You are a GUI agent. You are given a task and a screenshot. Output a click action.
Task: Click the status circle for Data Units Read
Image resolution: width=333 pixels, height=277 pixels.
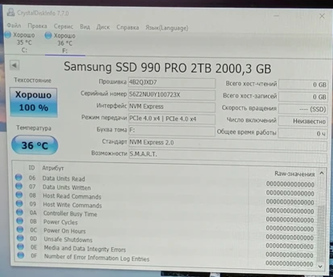(x=18, y=177)
